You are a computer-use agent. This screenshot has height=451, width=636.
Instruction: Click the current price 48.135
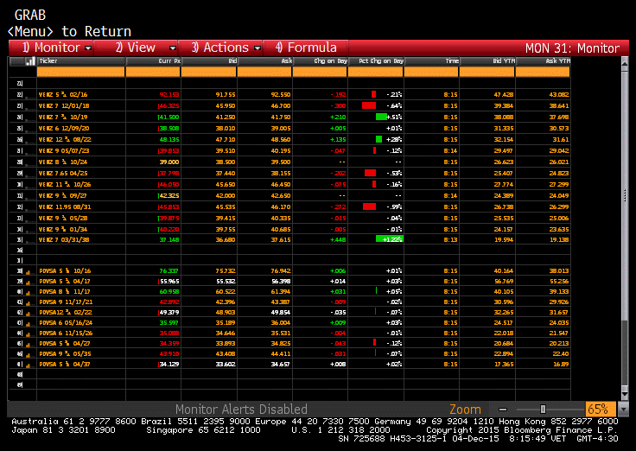[x=169, y=139]
